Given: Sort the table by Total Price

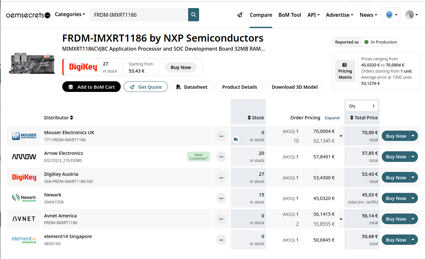Looking at the screenshot, I should (x=364, y=118).
